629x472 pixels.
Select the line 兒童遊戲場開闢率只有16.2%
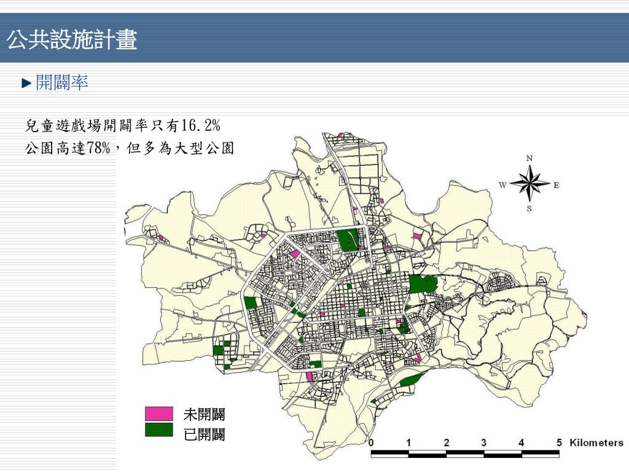(x=123, y=125)
